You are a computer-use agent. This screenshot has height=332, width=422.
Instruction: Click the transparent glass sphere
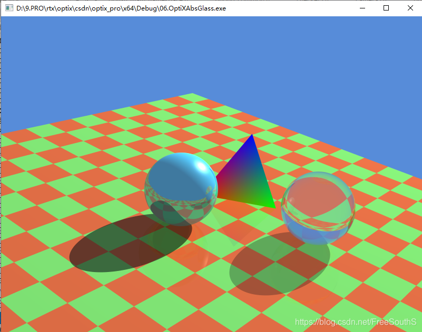point(318,208)
